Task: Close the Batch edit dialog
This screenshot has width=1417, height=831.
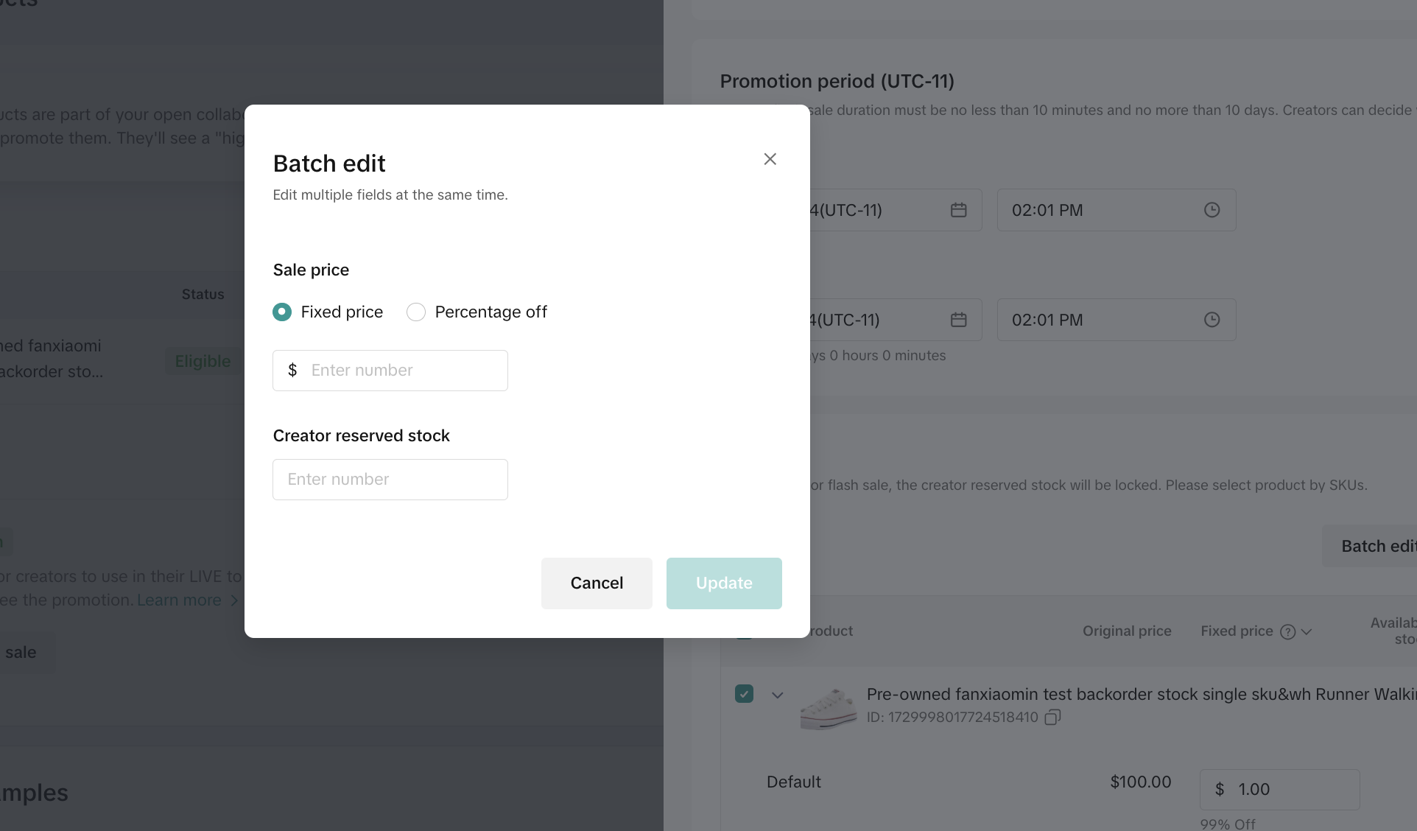Action: (770, 159)
